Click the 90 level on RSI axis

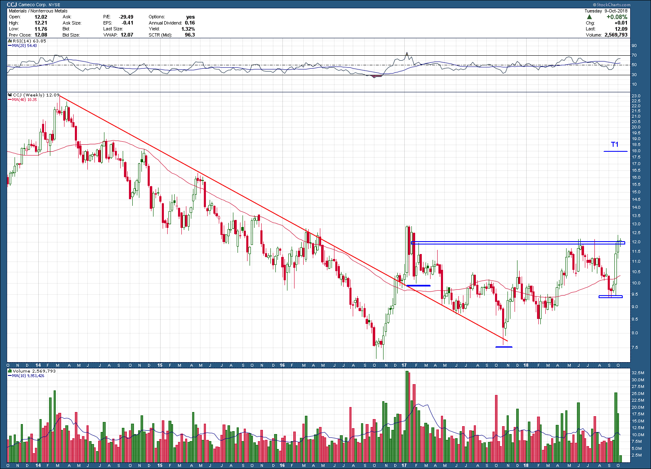(x=634, y=46)
